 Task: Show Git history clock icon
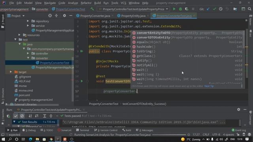point(221,9)
